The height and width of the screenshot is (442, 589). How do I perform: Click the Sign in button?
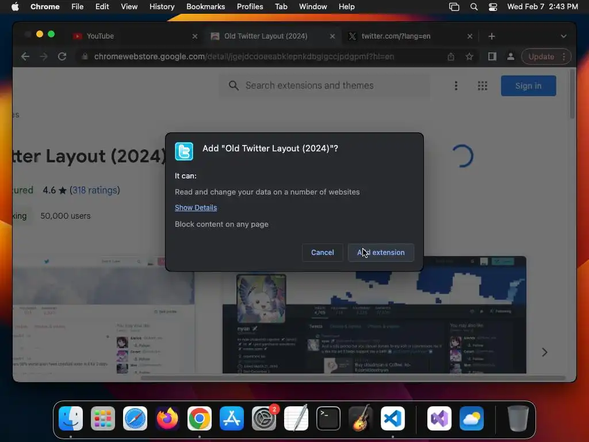pos(528,86)
